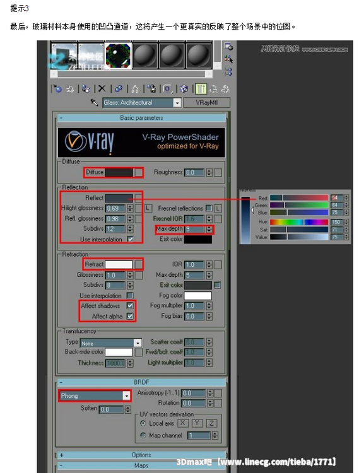Collapse the Maps rollout

tap(141, 466)
